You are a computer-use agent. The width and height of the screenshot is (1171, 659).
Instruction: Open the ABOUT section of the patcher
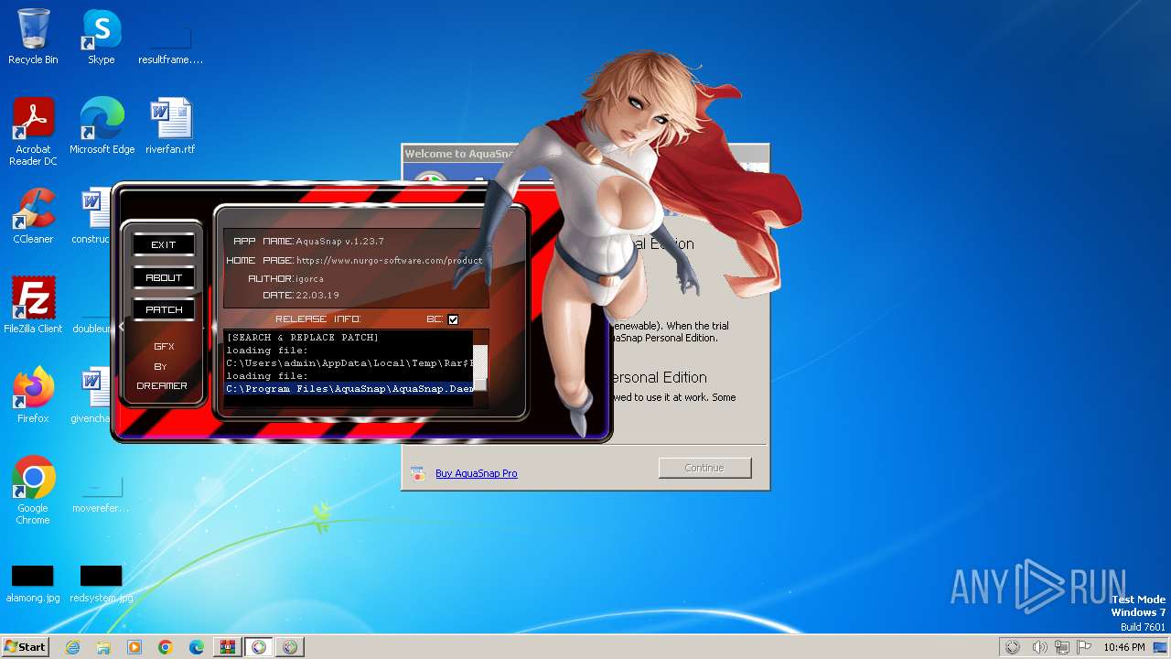point(164,277)
